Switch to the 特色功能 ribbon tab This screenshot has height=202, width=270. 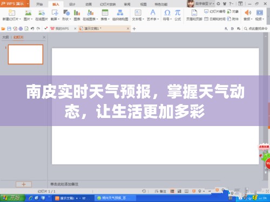pos(161,4)
